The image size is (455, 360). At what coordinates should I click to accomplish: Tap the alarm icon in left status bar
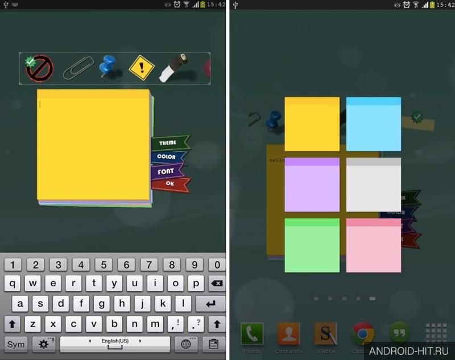[x=177, y=5]
